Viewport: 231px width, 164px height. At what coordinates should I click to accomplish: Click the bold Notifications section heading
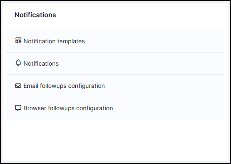pos(35,15)
